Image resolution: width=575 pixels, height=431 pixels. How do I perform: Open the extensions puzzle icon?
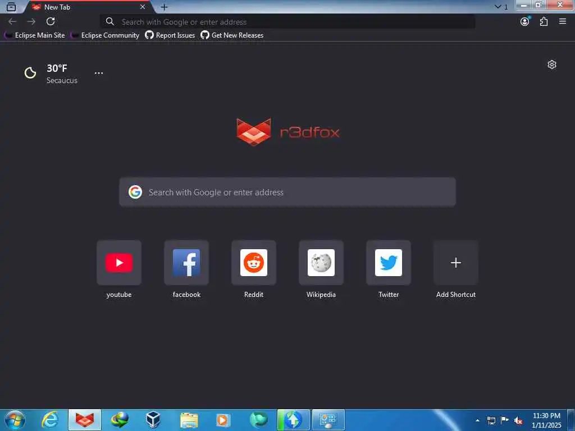tap(544, 22)
